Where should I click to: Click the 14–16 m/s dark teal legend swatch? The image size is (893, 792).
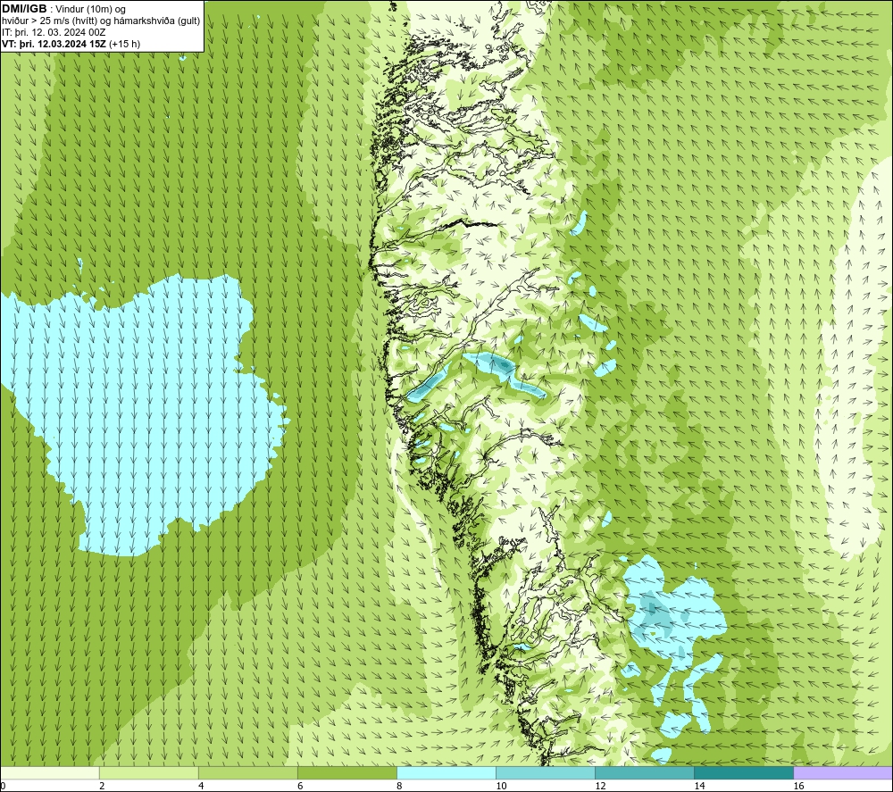[x=743, y=772]
